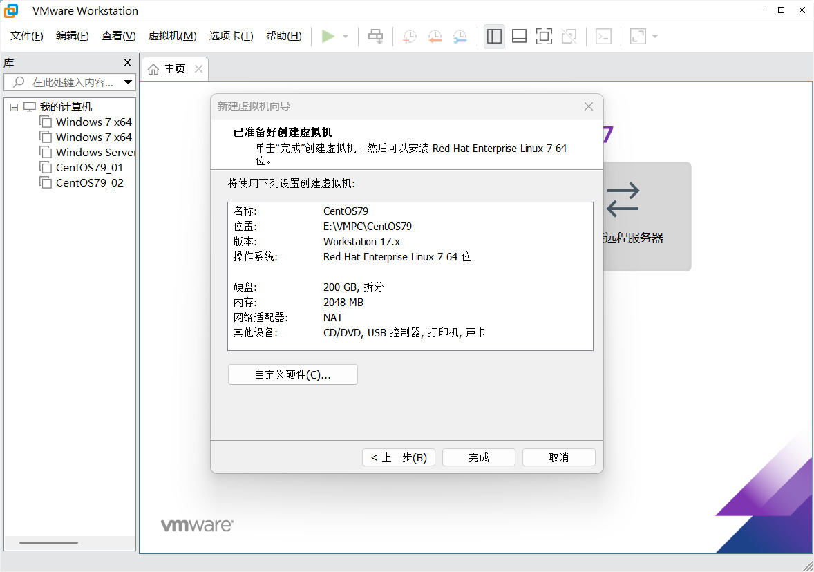Click the NAT network adapter value
Image resolution: width=814 pixels, height=572 pixels.
(333, 318)
